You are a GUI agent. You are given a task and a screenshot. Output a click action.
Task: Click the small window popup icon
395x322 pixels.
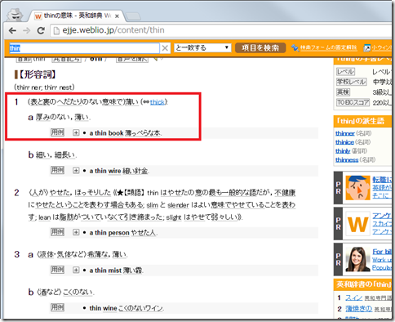pos(367,48)
